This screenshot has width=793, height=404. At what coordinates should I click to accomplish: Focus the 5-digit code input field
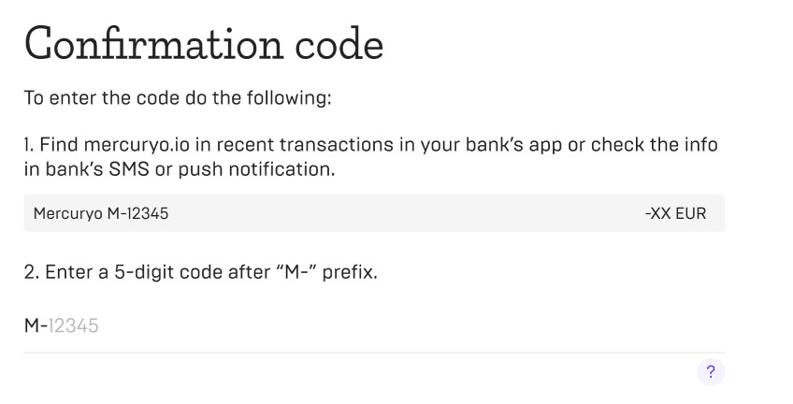[x=374, y=325]
